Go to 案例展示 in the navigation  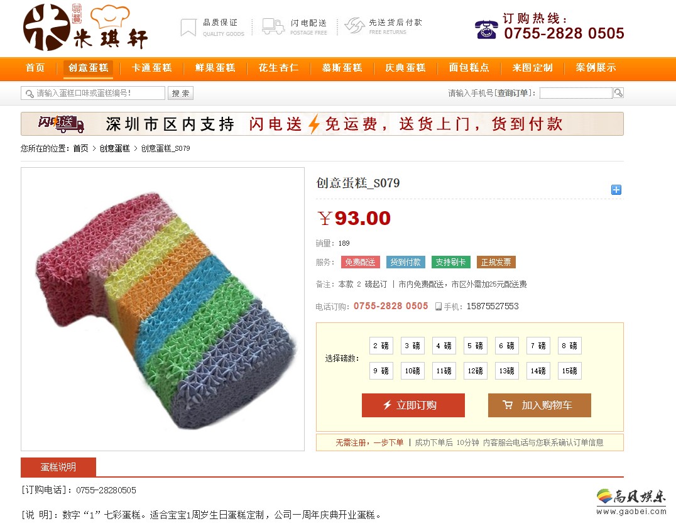pos(596,68)
